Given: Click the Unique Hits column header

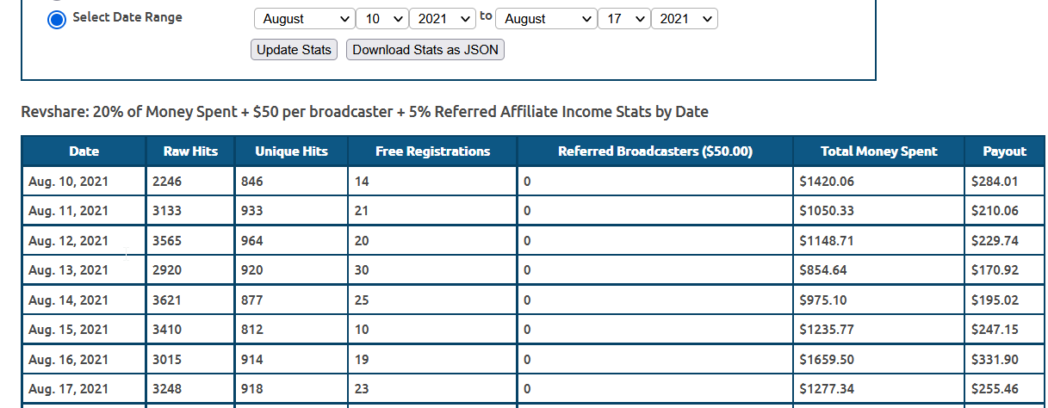Looking at the screenshot, I should click(x=291, y=151).
